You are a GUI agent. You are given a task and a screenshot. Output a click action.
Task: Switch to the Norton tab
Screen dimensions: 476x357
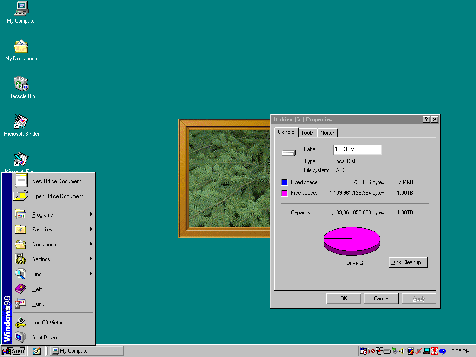pyautogui.click(x=328, y=132)
